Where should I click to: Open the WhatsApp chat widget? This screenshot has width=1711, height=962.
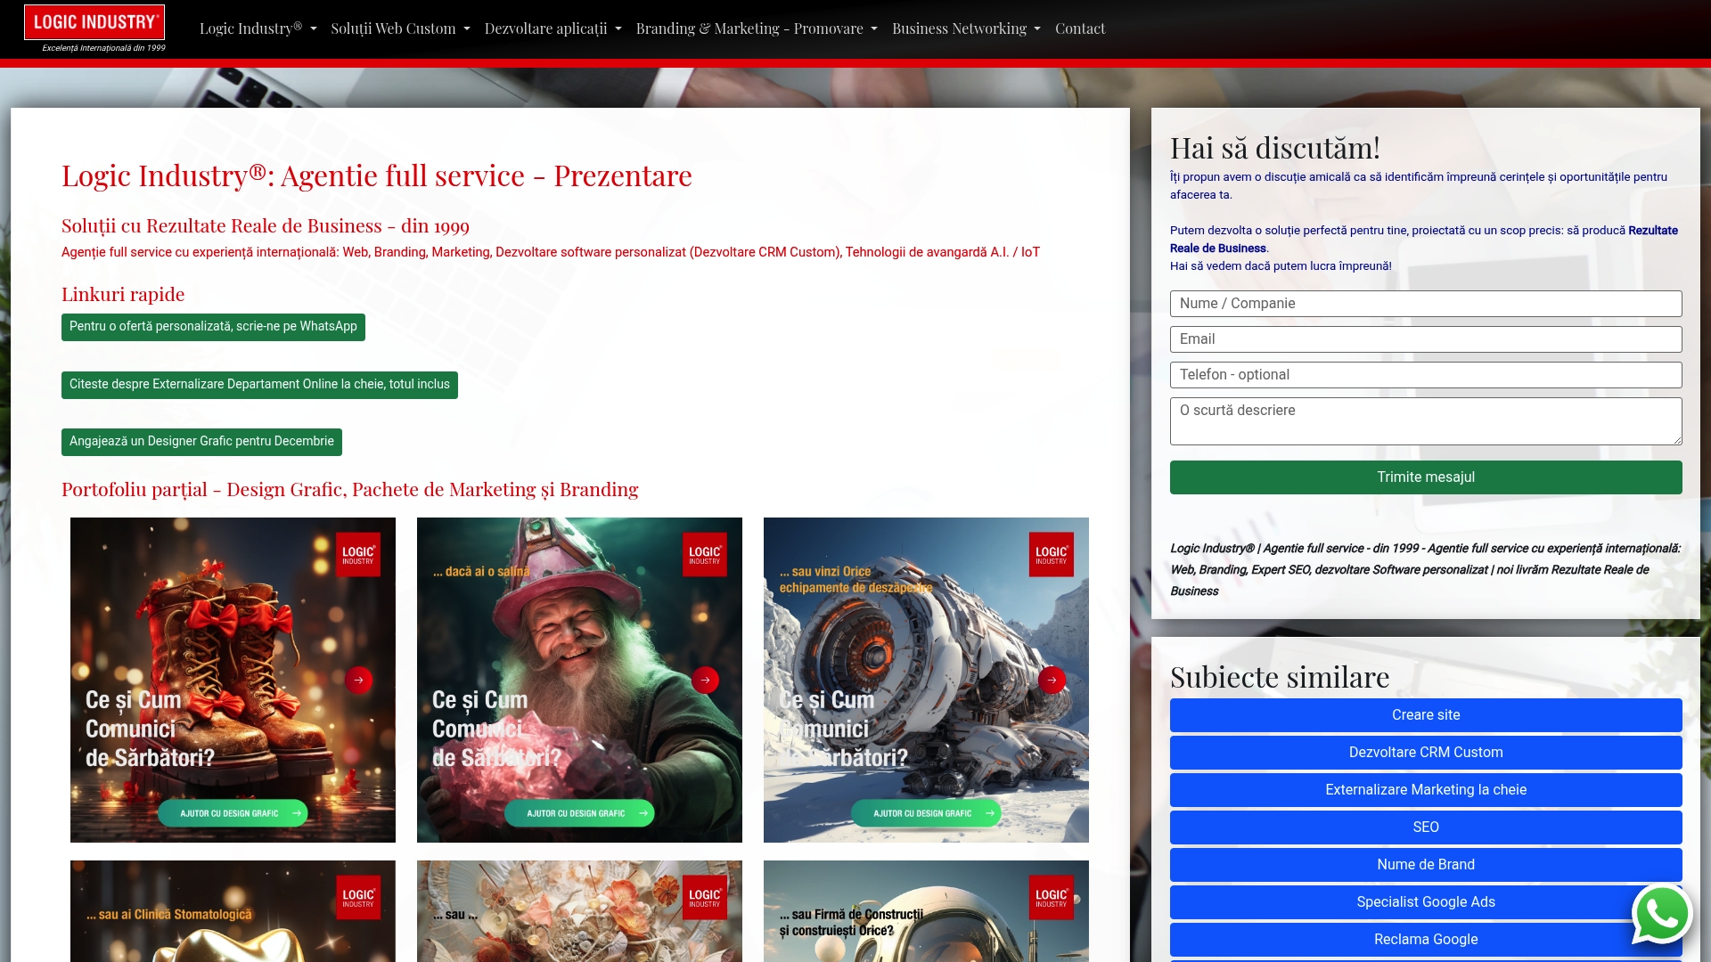tap(1663, 913)
